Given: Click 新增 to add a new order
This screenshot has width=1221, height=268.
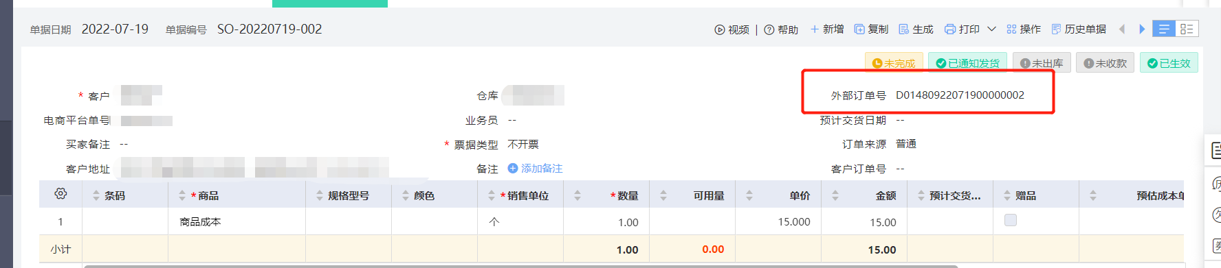Looking at the screenshot, I should [x=826, y=29].
